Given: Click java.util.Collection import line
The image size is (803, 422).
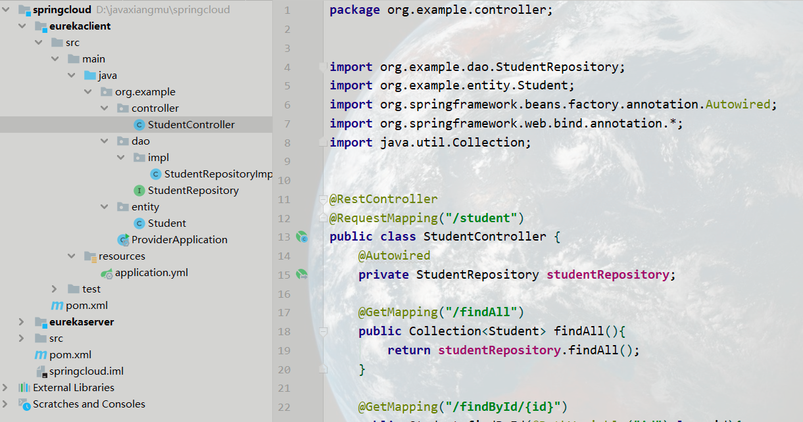Looking at the screenshot, I should pyautogui.click(x=430, y=143).
